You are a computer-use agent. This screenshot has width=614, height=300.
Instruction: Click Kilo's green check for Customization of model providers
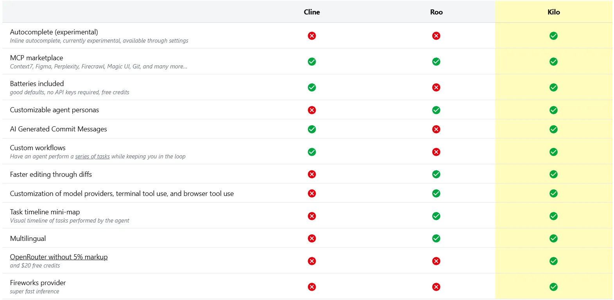click(x=553, y=193)
